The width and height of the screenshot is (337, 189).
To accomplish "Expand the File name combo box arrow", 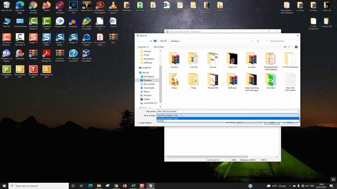I will [x=298, y=111].
